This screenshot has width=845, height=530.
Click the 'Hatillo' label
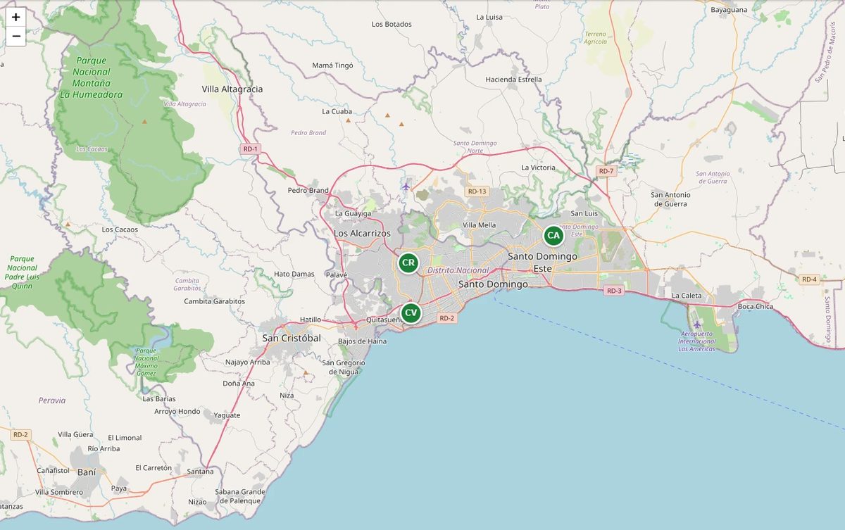click(x=311, y=320)
